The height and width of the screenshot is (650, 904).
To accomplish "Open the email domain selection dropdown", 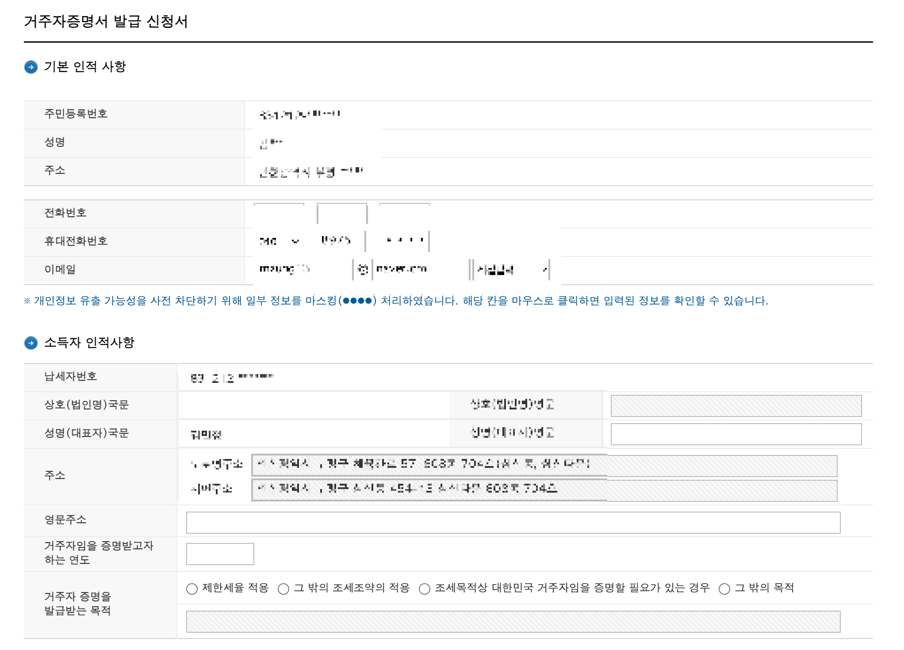I will 512,269.
